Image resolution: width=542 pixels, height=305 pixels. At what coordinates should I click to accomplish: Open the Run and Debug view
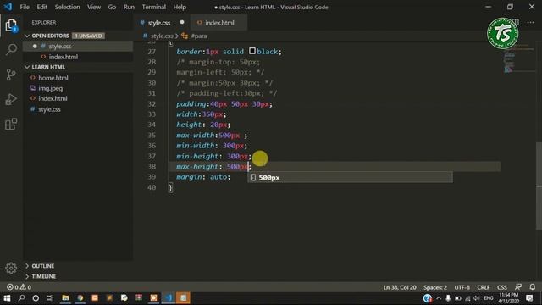click(x=11, y=99)
